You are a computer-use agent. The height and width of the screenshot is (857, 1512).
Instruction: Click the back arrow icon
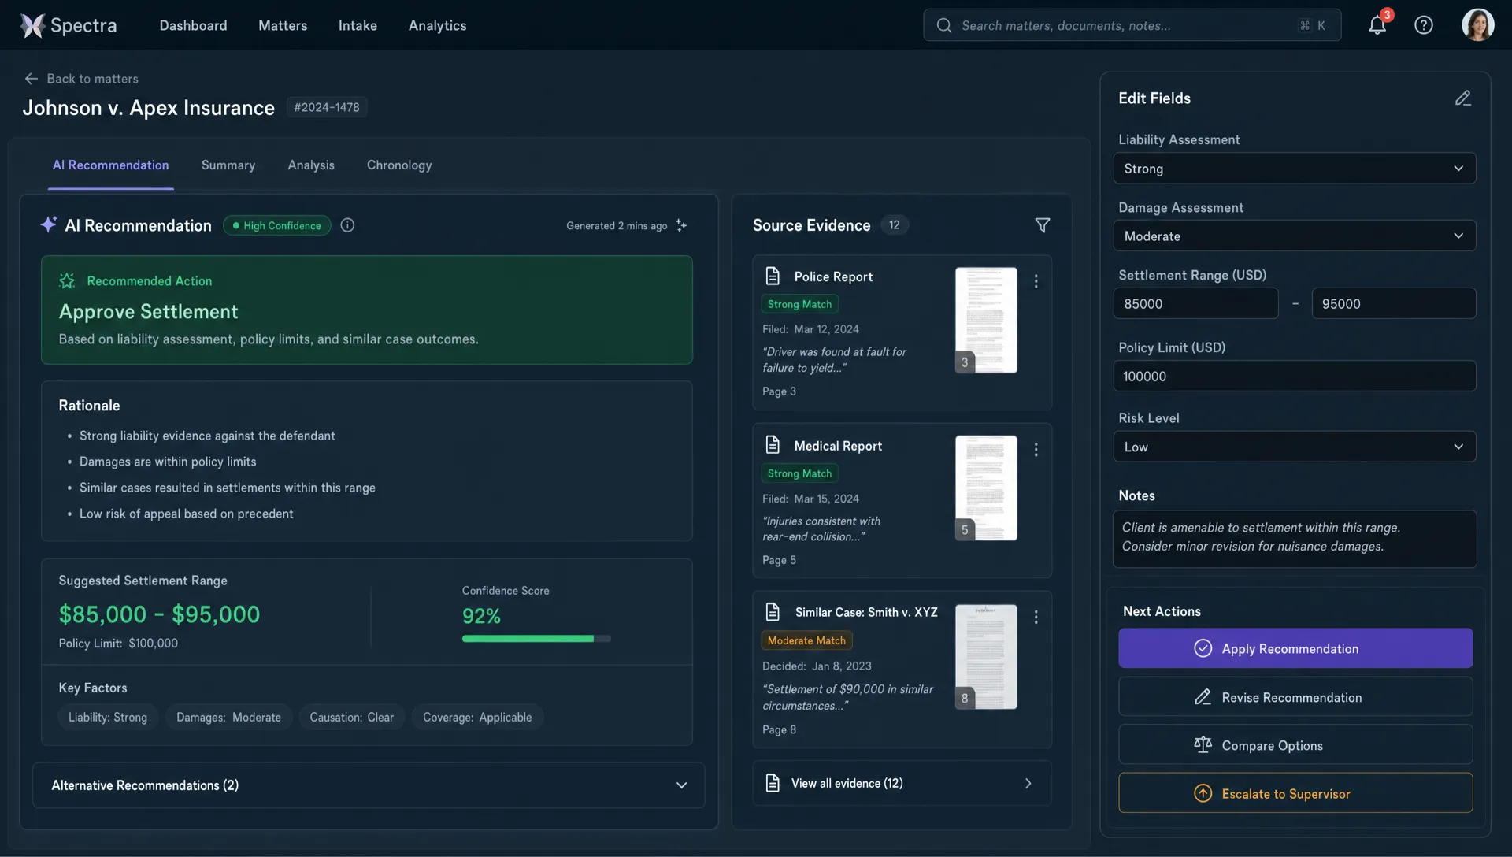pos(31,79)
